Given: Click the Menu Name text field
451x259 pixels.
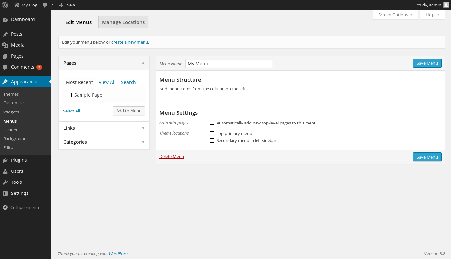Looking at the screenshot, I should coord(229,64).
